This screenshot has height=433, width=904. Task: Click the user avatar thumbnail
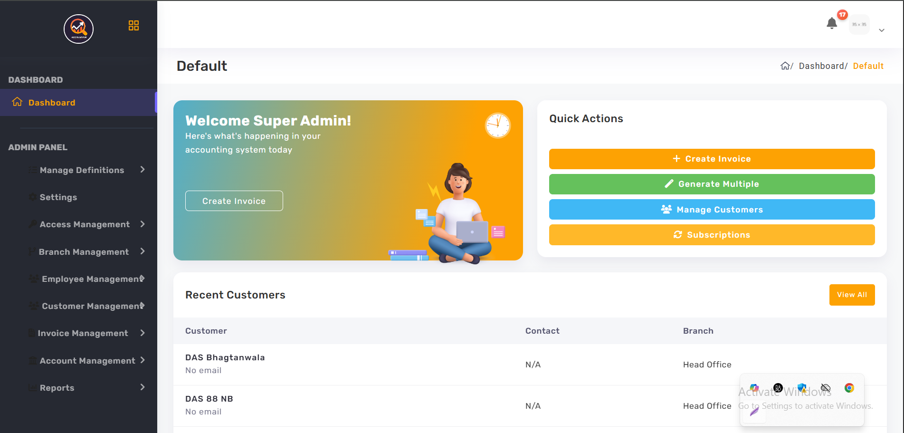859,24
